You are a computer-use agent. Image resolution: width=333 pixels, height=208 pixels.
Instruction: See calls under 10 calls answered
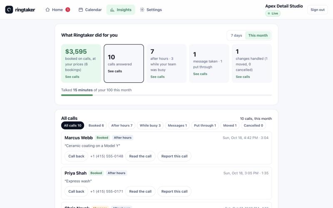pos(115,71)
